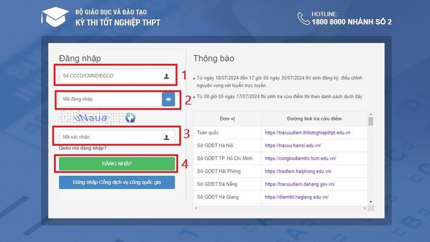This screenshot has height=242, width=430.
Task: Open diemthi.hagiang.edu.vn link
Action: (297, 197)
